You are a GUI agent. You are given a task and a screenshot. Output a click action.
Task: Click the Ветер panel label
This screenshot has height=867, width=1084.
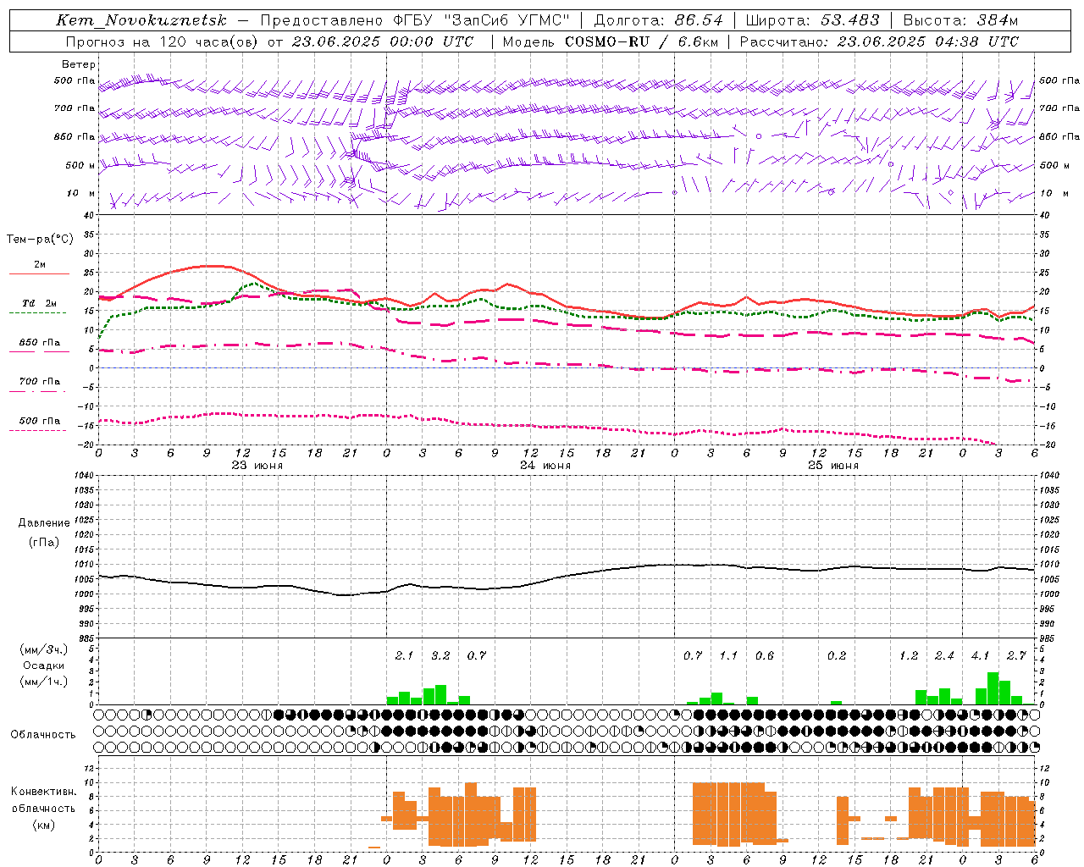click(x=79, y=64)
